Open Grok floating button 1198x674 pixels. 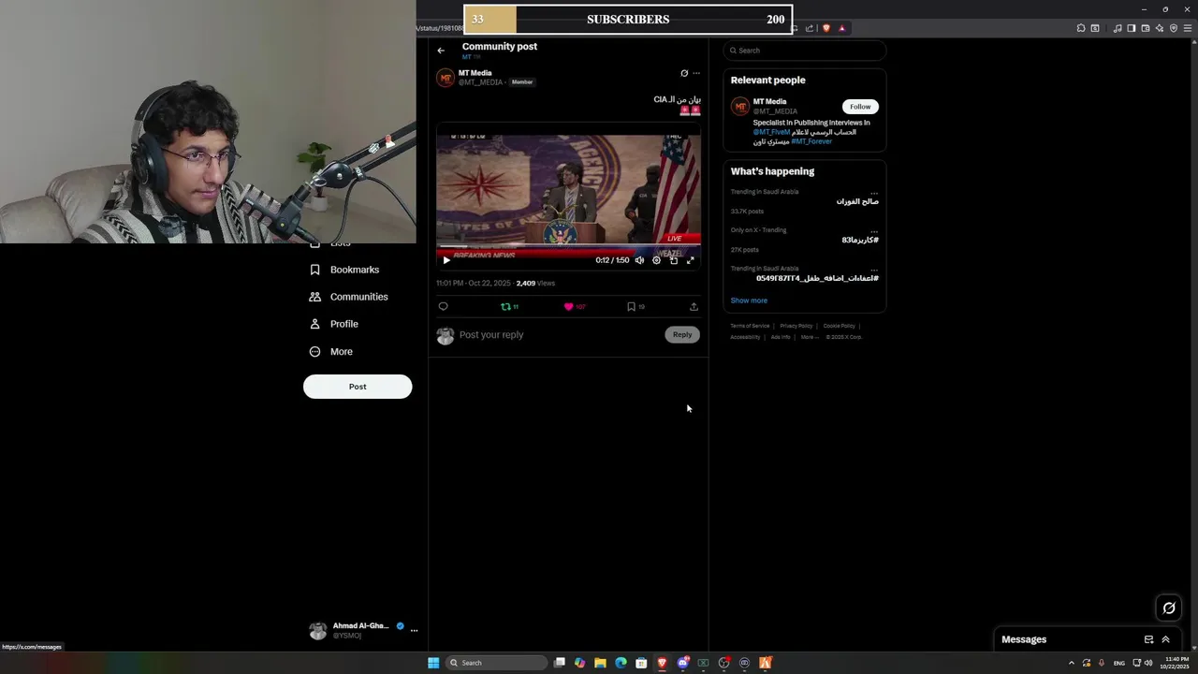[1169, 608]
